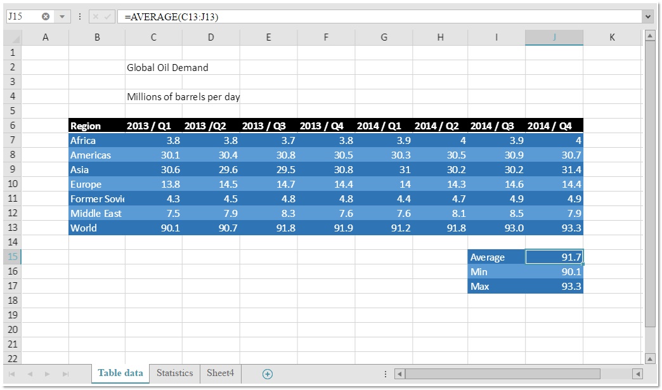
Task: Open the Sheet4 tab
Action: [x=220, y=374]
